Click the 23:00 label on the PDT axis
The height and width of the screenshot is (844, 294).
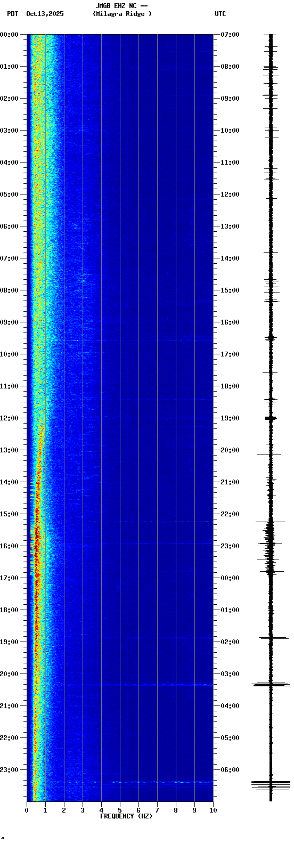(x=9, y=770)
